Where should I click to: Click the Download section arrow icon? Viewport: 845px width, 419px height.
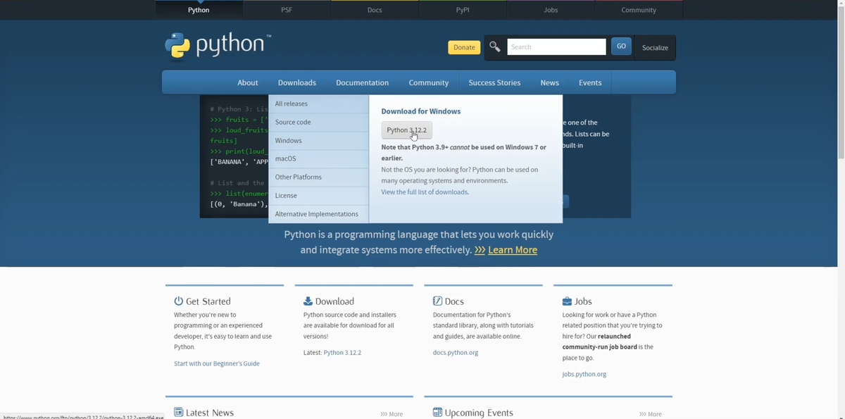point(308,301)
